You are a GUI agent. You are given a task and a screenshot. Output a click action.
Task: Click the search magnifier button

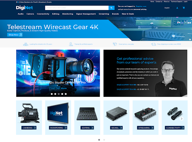click(x=111, y=8)
